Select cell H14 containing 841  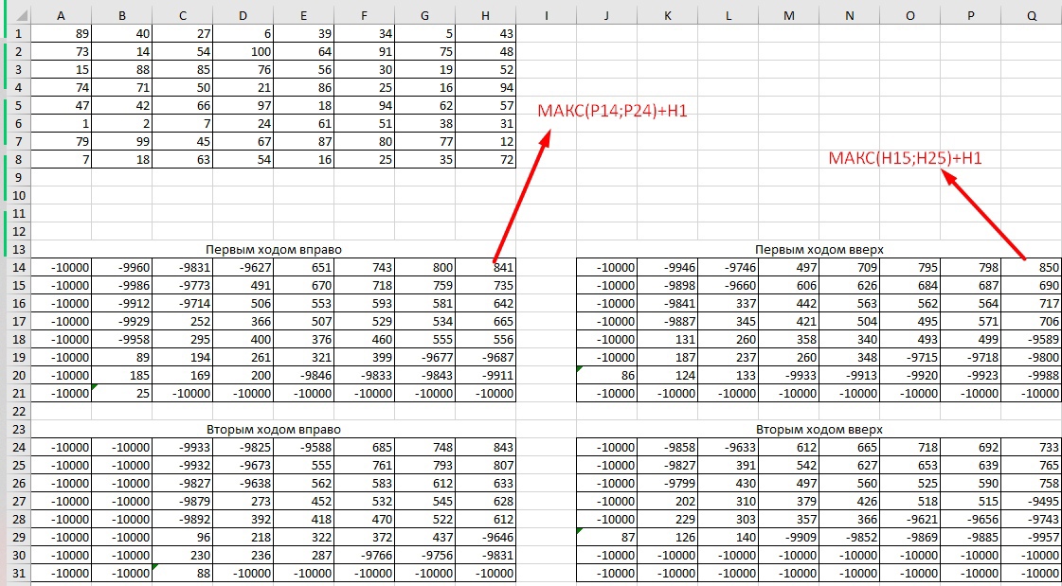coord(486,268)
